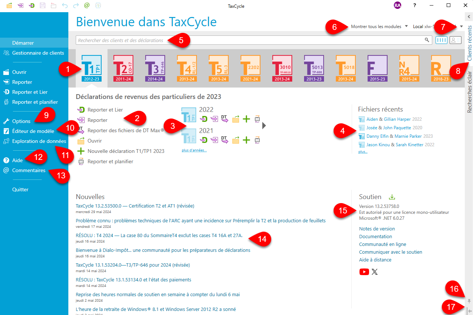Click the Open folder icon in title bar
The width and height of the screenshot is (474, 315).
point(9,6)
